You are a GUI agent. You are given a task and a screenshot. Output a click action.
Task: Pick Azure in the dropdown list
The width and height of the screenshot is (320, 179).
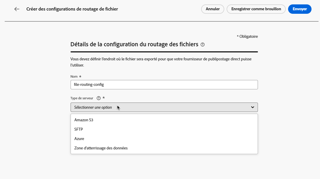click(x=79, y=139)
